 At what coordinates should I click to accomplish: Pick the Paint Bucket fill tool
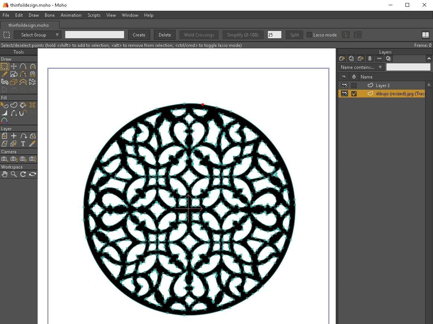coord(23,105)
